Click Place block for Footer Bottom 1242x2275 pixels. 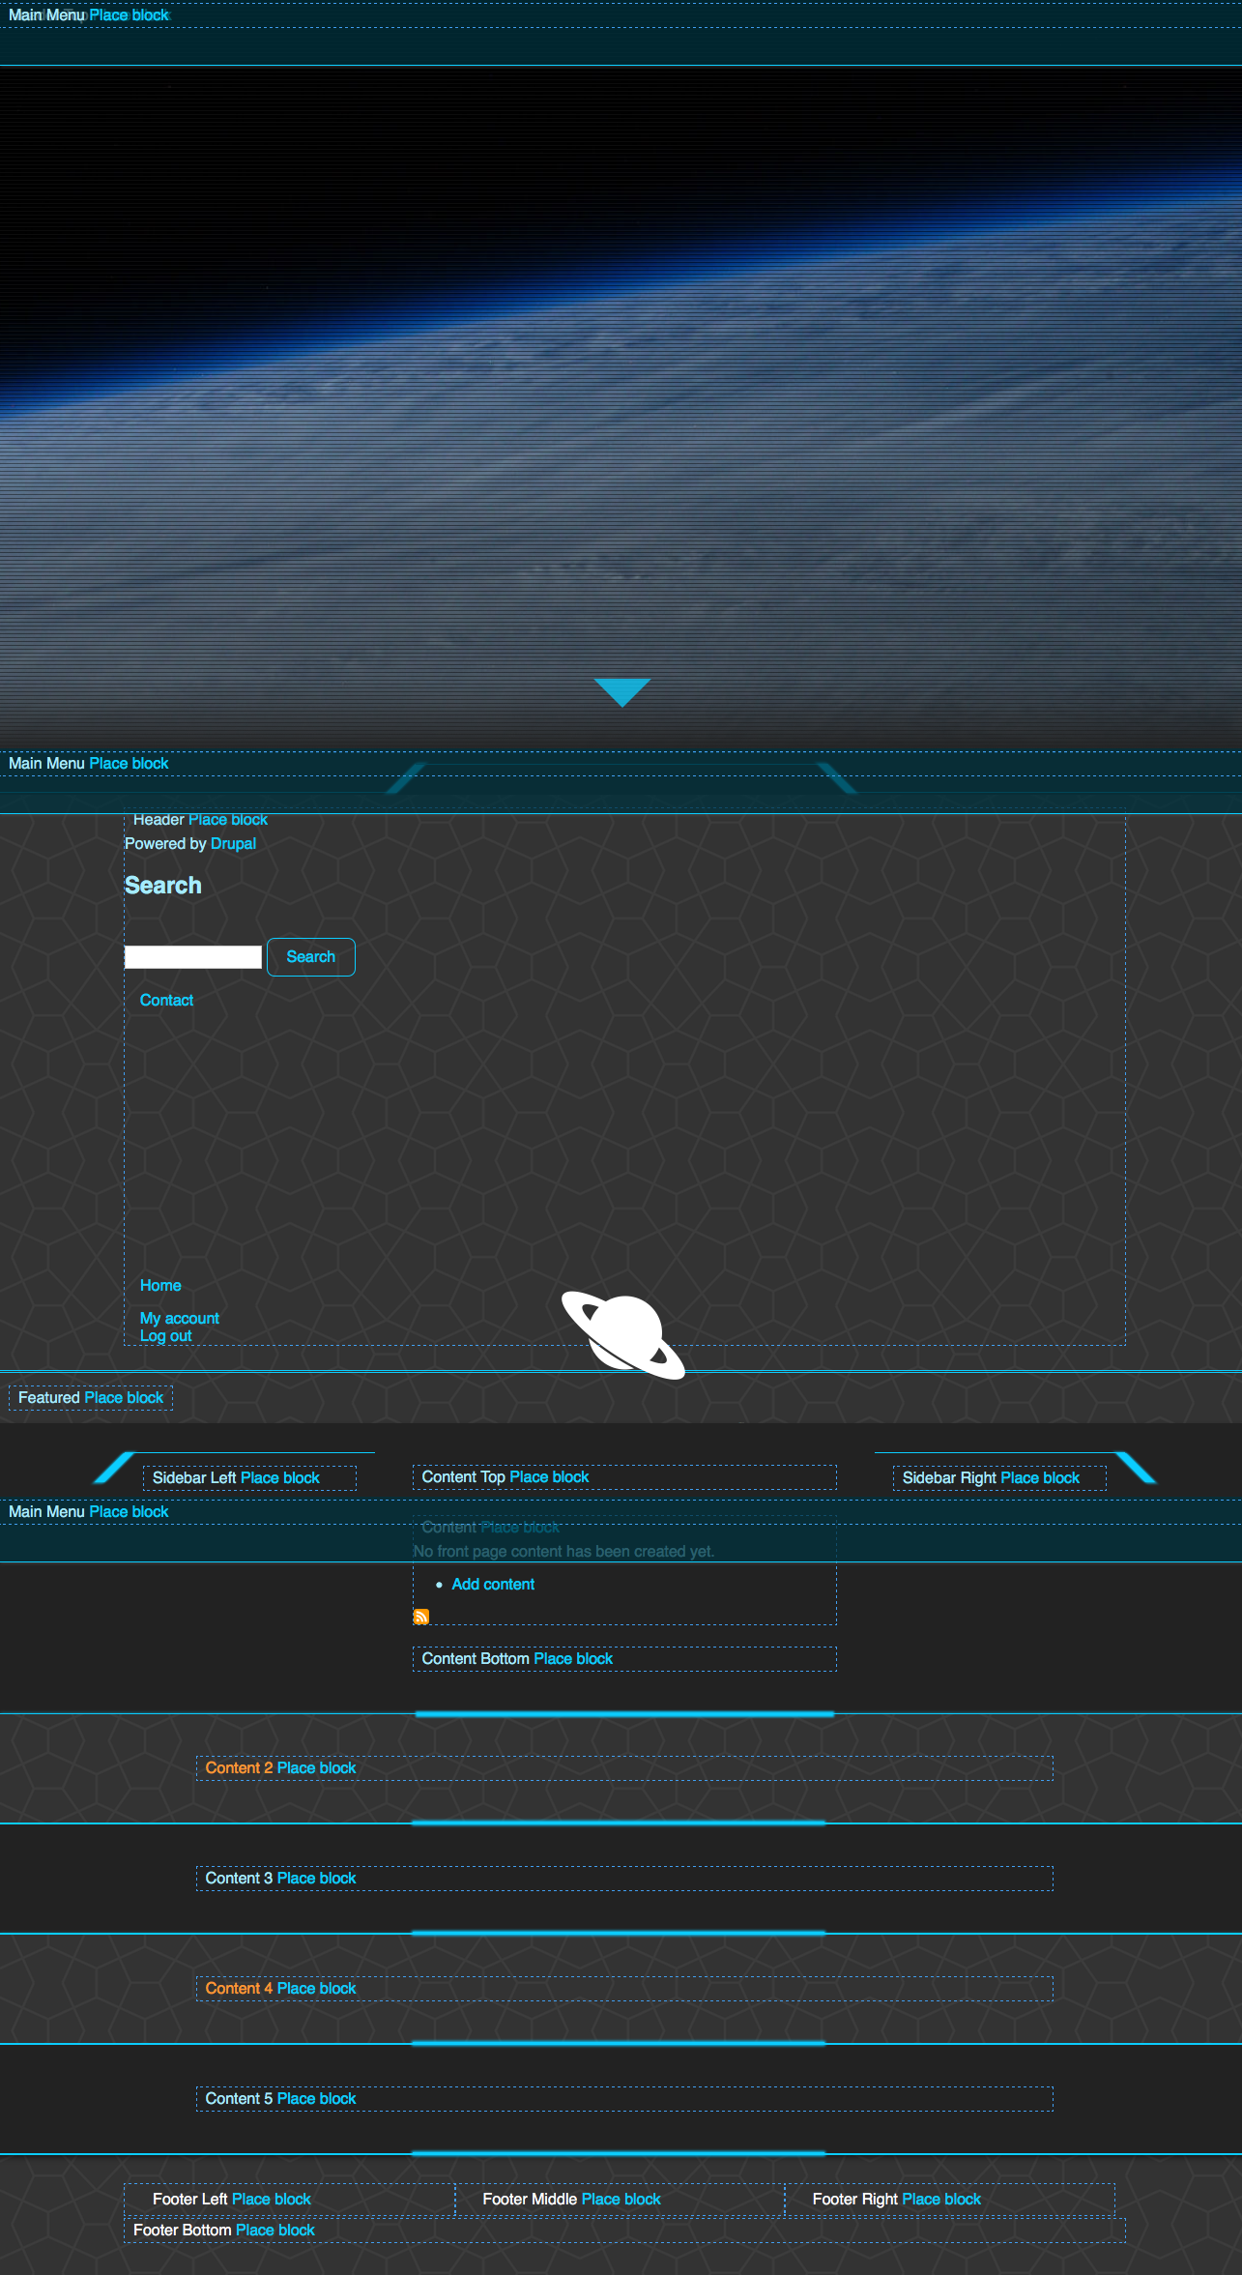[x=275, y=2230]
